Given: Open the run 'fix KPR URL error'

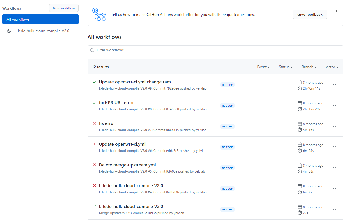Looking at the screenshot, I should click(116, 103).
